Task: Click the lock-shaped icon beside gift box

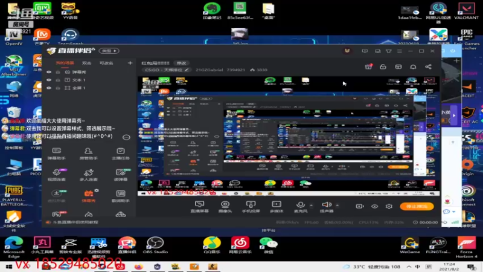Action: coord(383,66)
